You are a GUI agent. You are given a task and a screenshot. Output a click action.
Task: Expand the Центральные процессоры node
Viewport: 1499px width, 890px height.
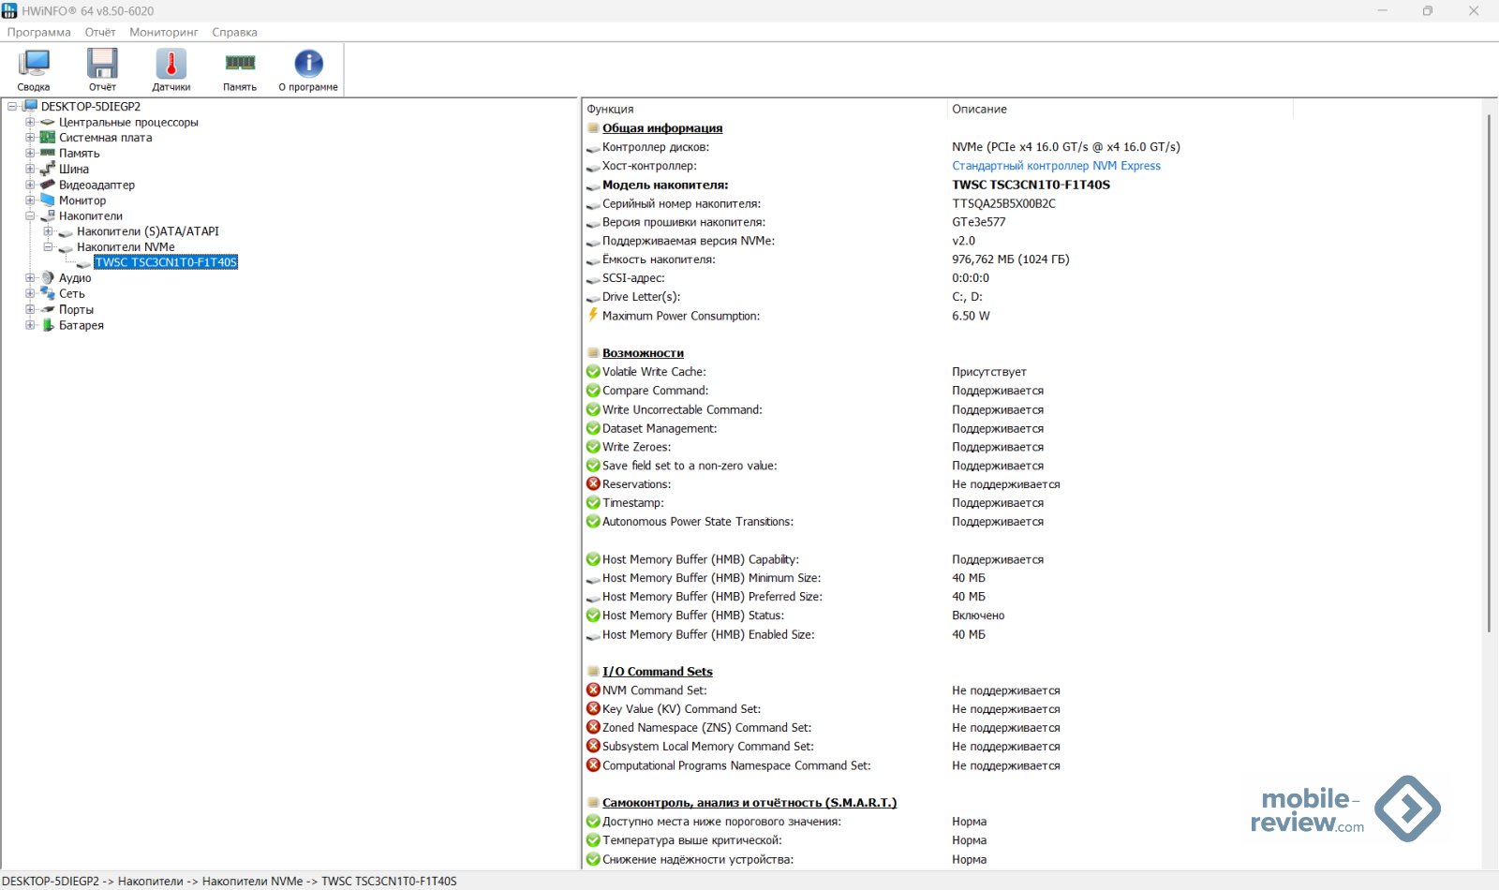pos(30,122)
